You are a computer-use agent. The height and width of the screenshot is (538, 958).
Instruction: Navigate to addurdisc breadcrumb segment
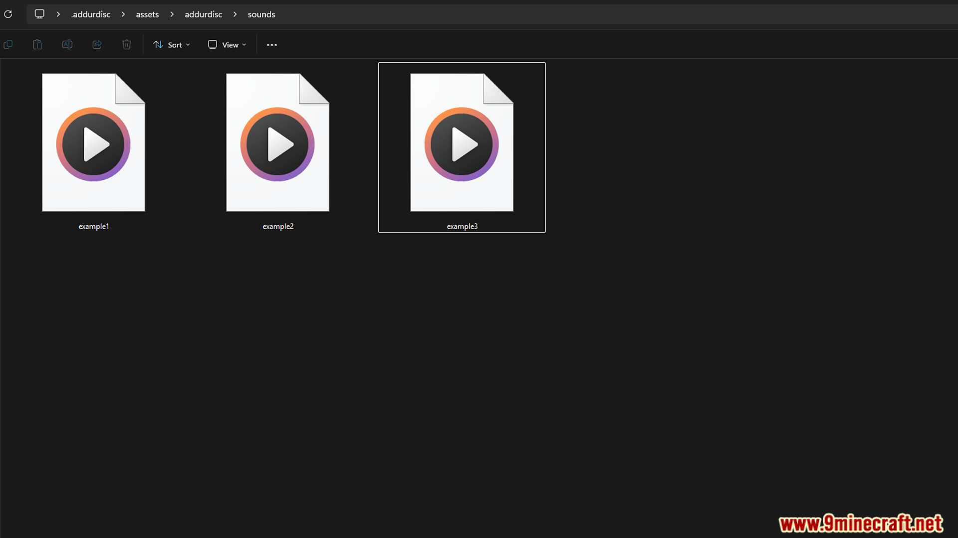pyautogui.click(x=203, y=14)
